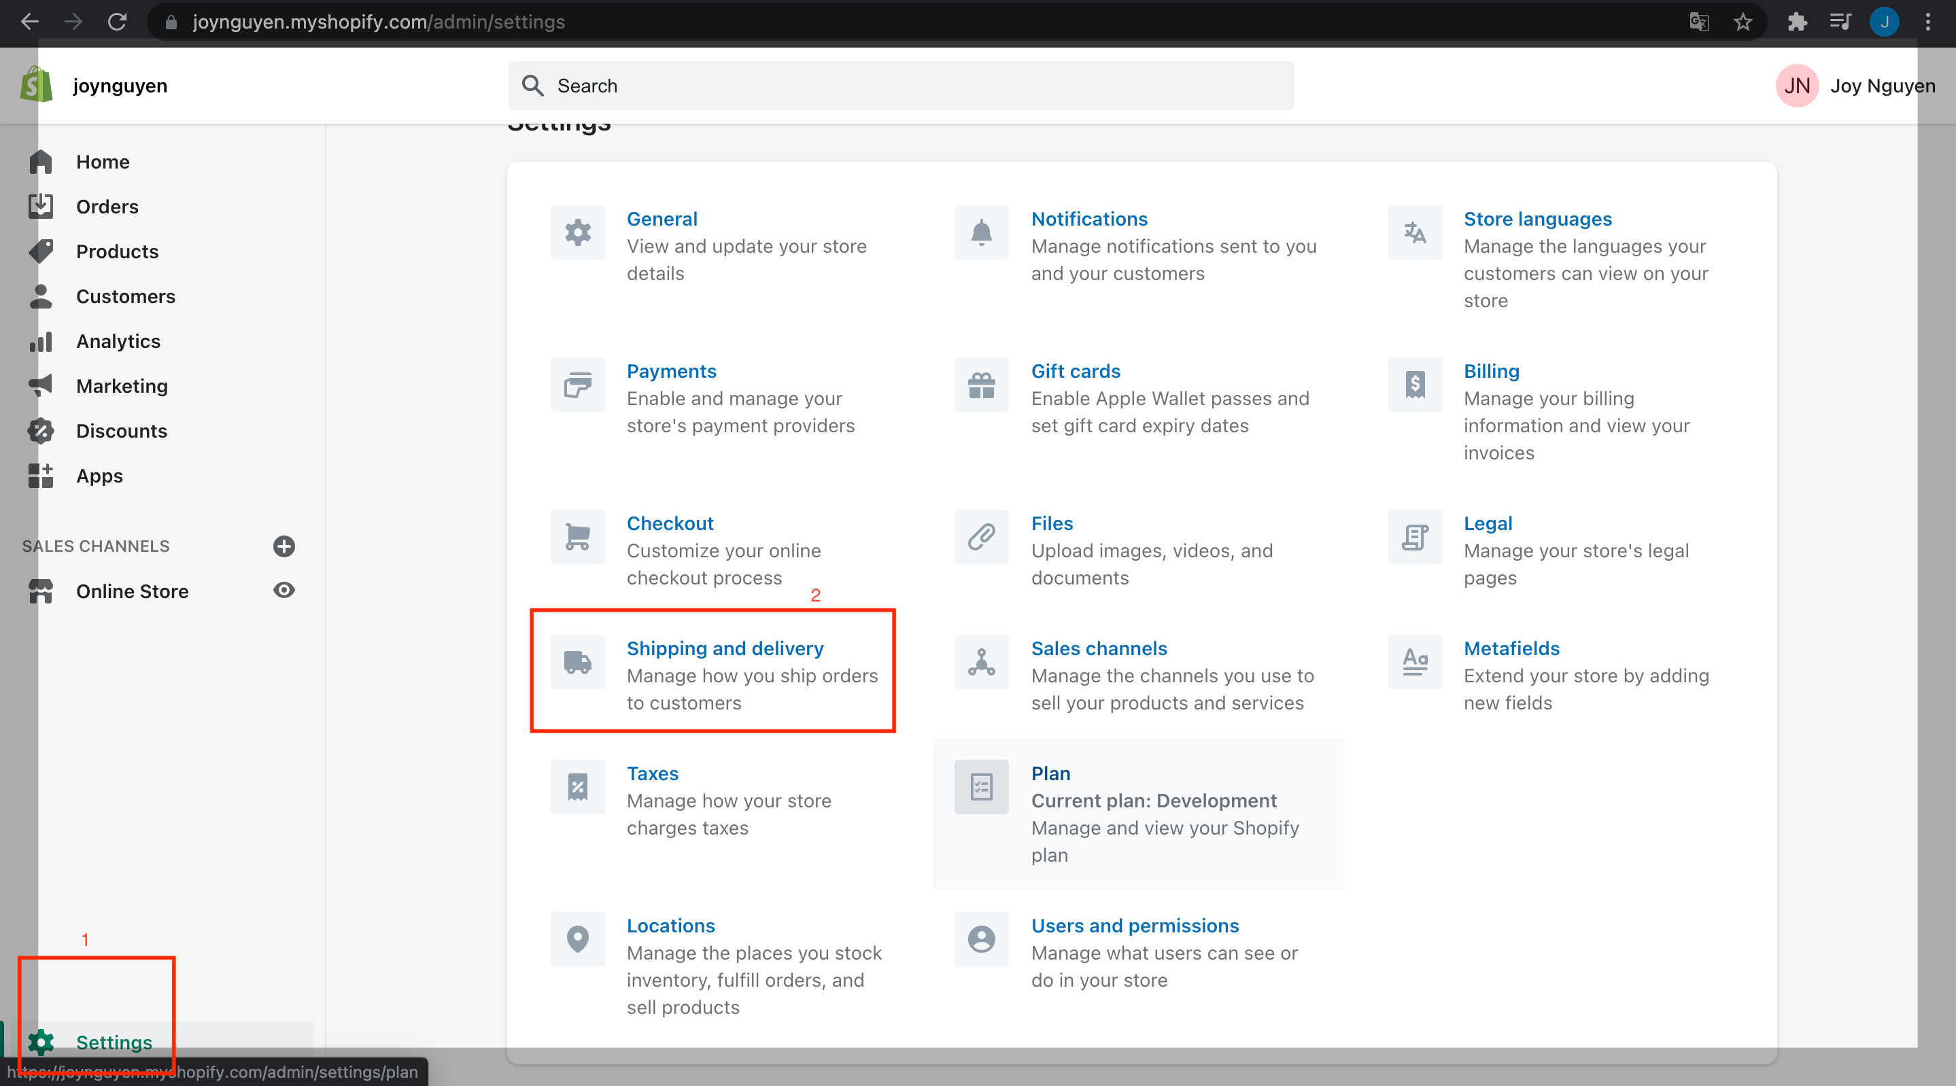Click the joynguyen store name
Image resolution: width=1956 pixels, height=1086 pixels.
point(120,86)
